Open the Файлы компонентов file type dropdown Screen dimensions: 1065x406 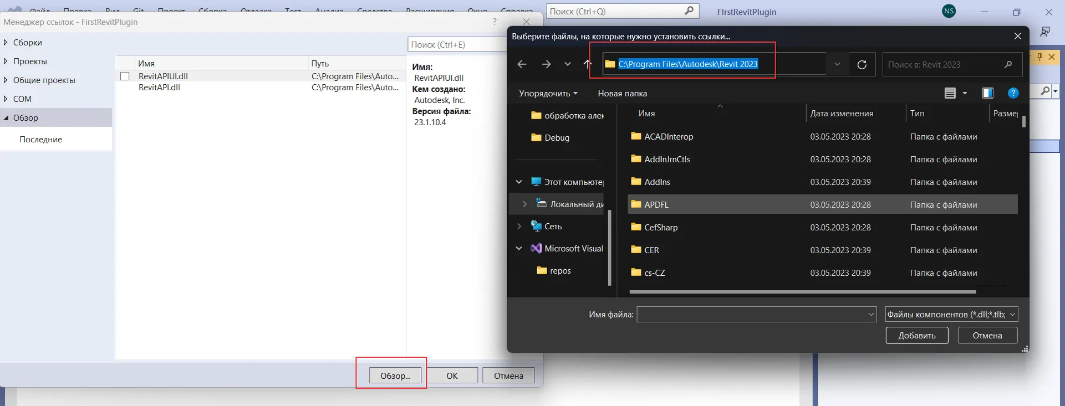(x=951, y=315)
